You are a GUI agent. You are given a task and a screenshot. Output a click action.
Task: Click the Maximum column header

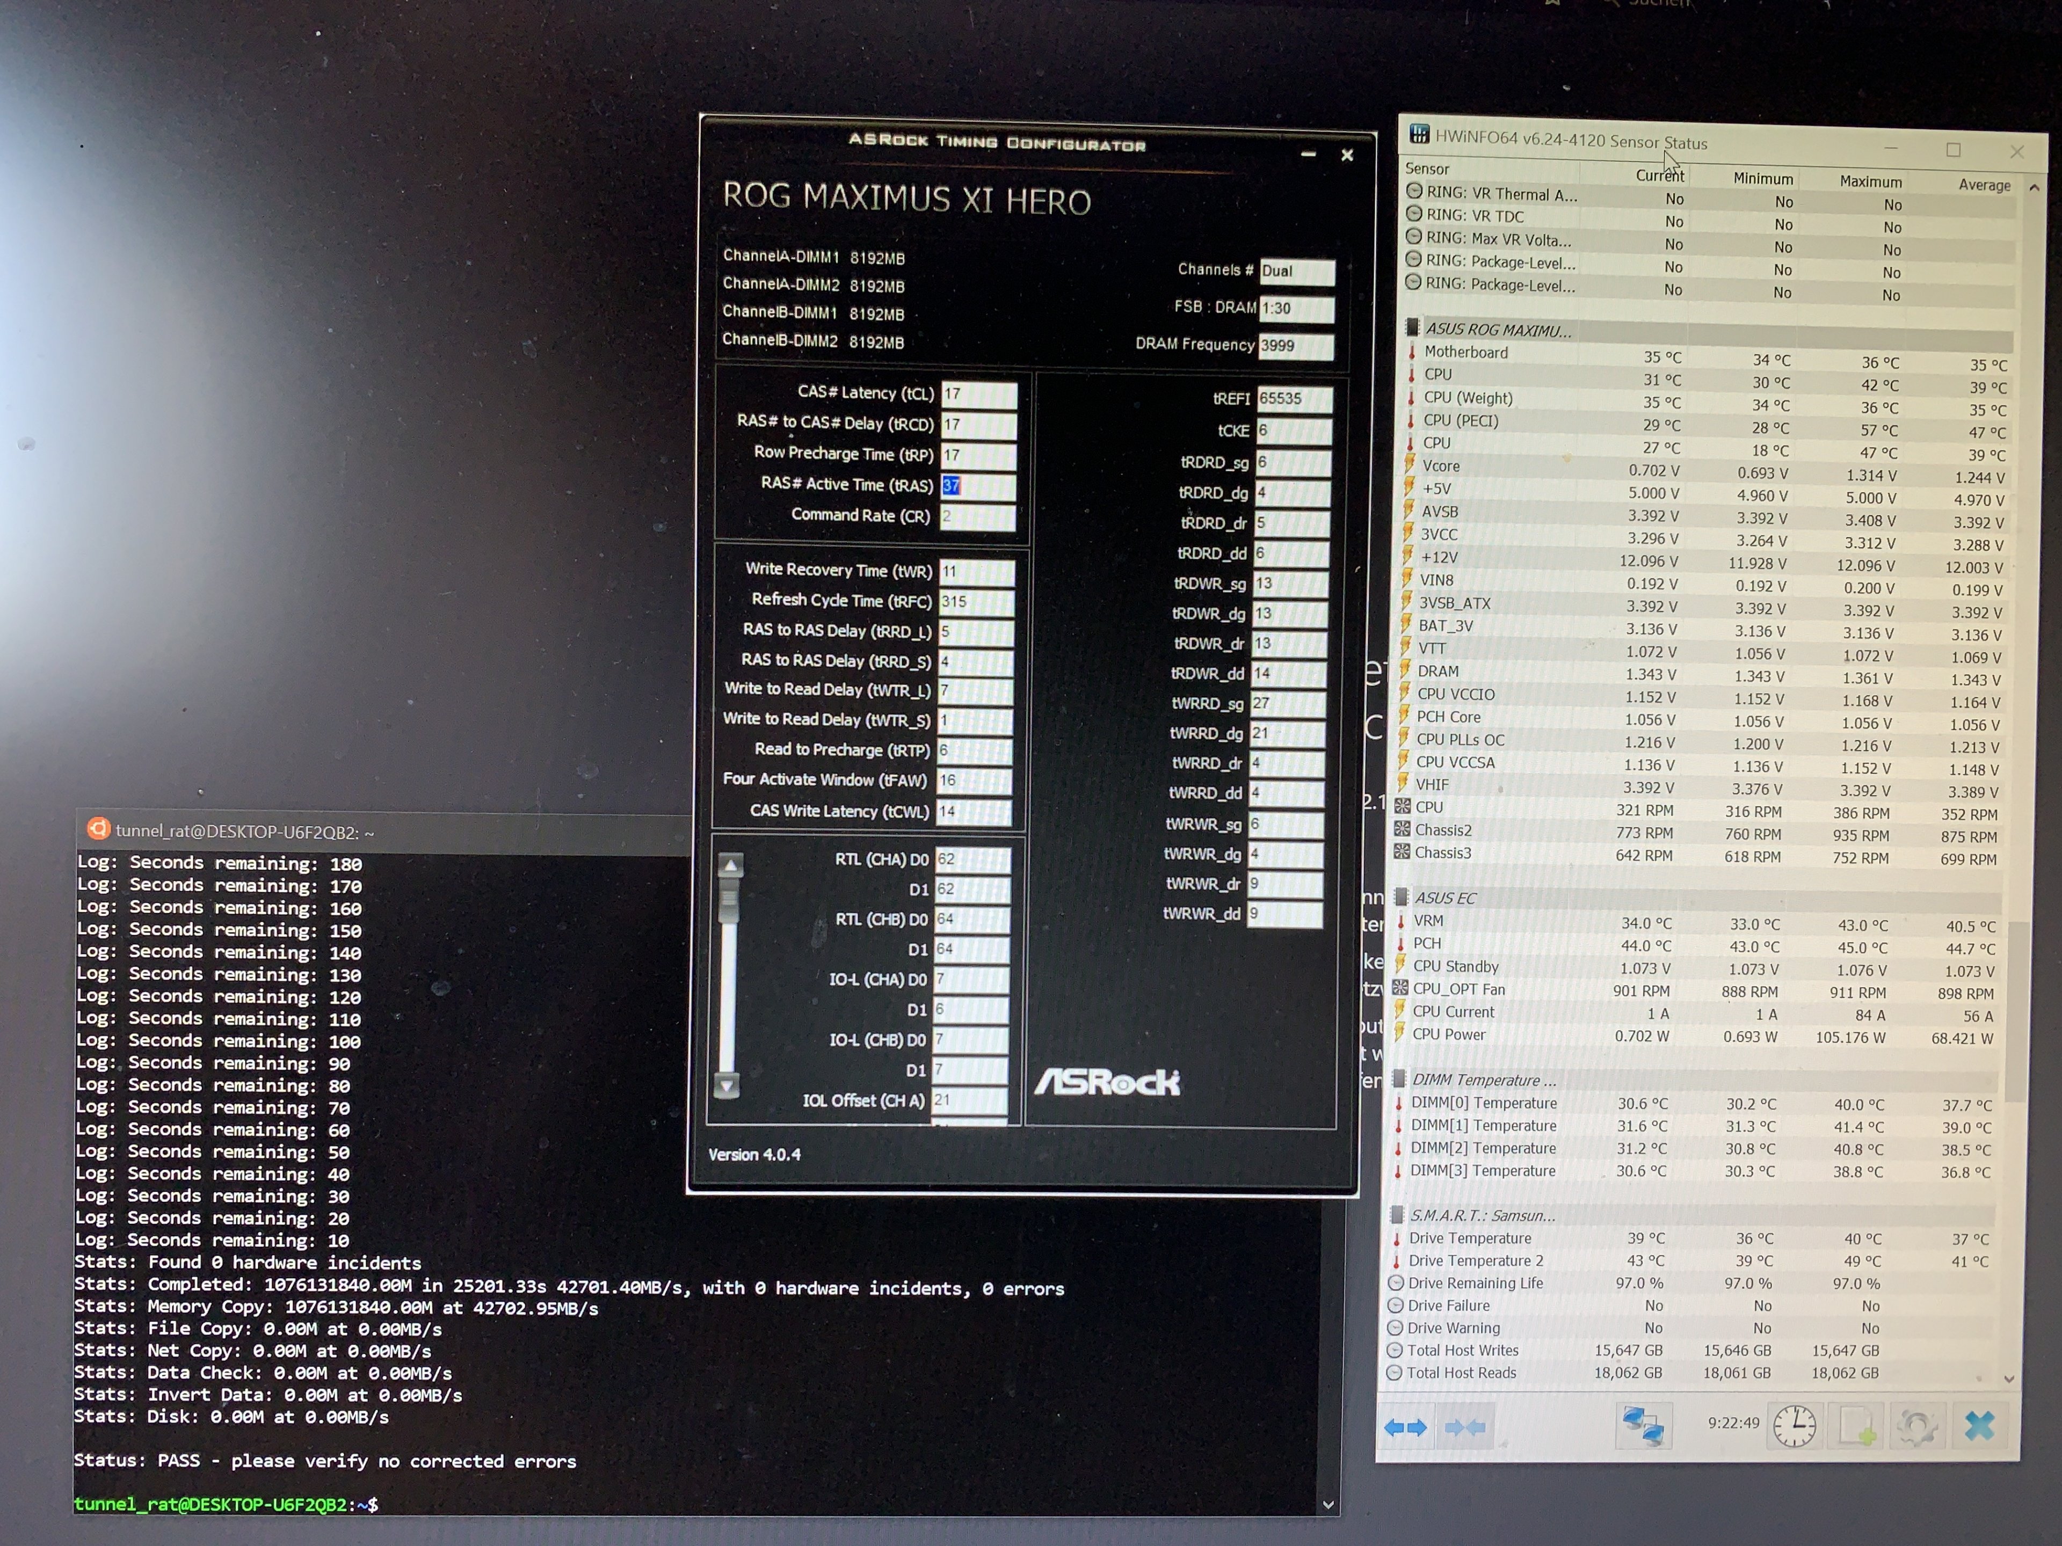1870,182
